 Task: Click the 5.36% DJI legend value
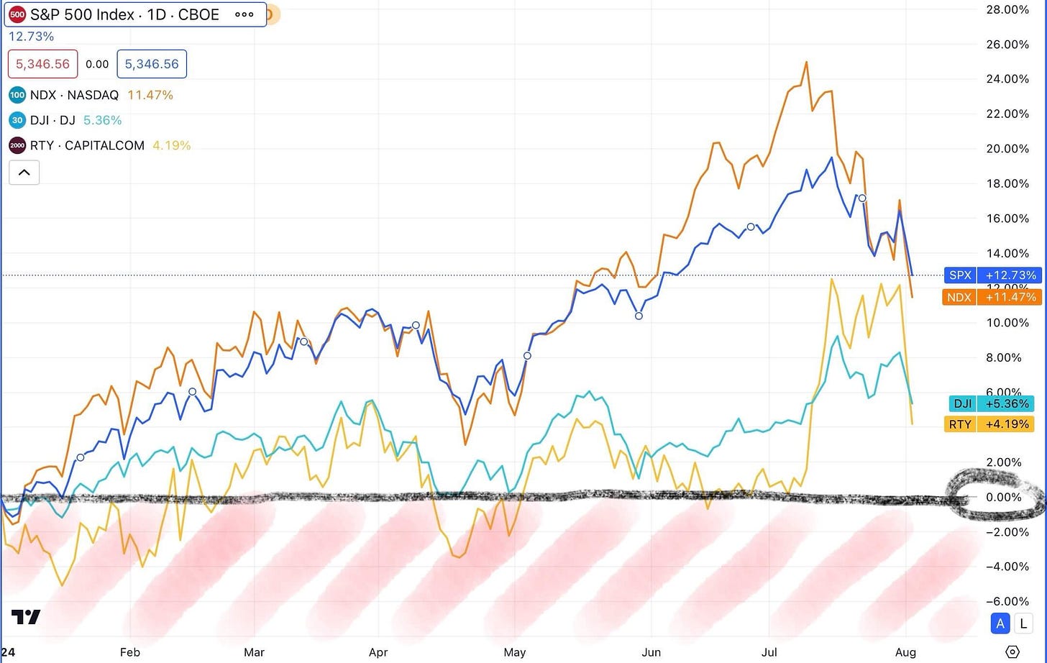[x=103, y=120]
